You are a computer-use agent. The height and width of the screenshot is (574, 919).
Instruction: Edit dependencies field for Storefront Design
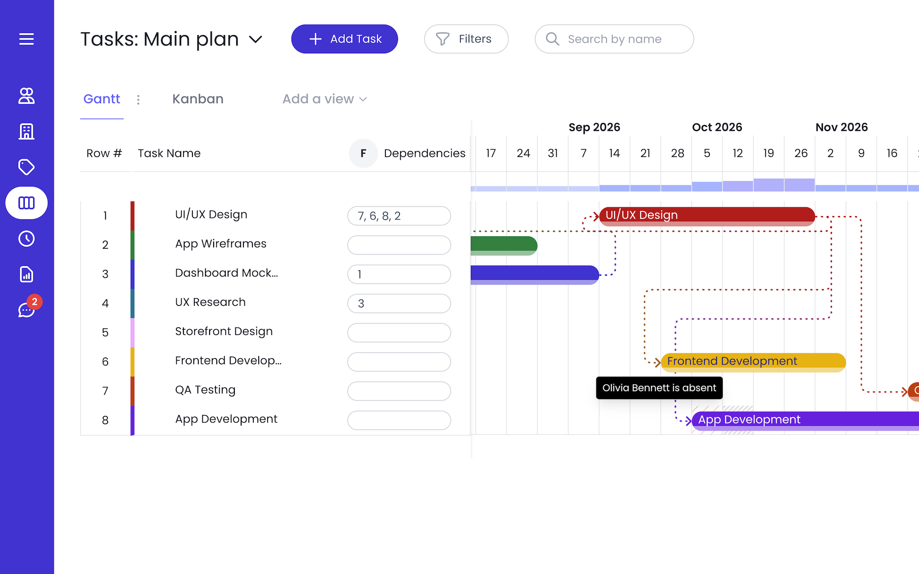click(x=399, y=333)
